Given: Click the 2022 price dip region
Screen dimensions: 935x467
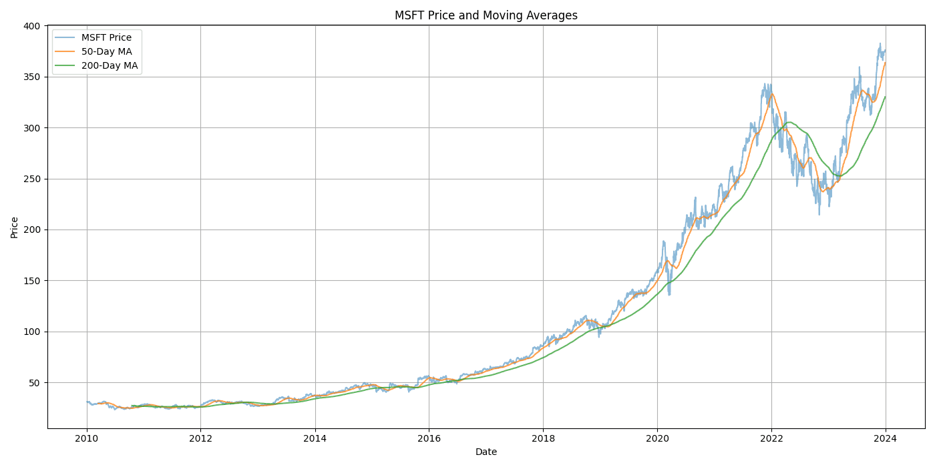Looking at the screenshot, I should click(818, 213).
